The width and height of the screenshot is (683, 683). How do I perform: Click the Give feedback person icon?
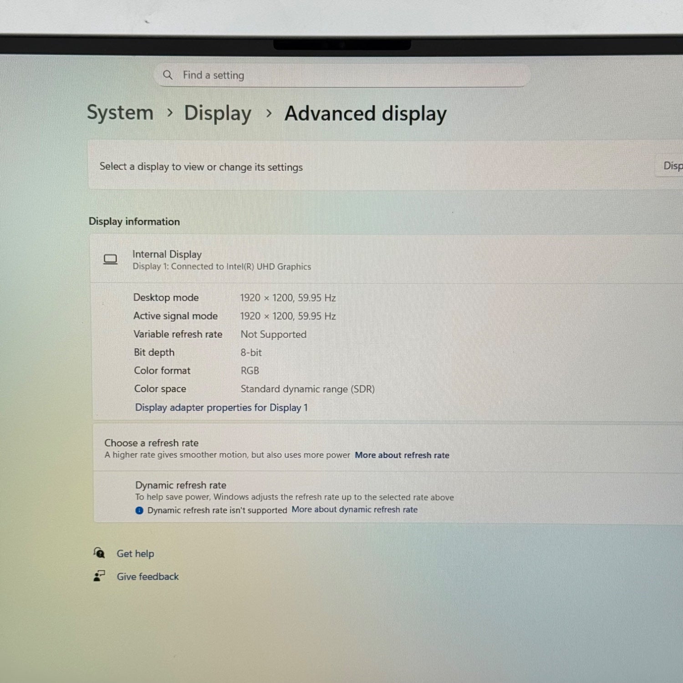click(99, 576)
